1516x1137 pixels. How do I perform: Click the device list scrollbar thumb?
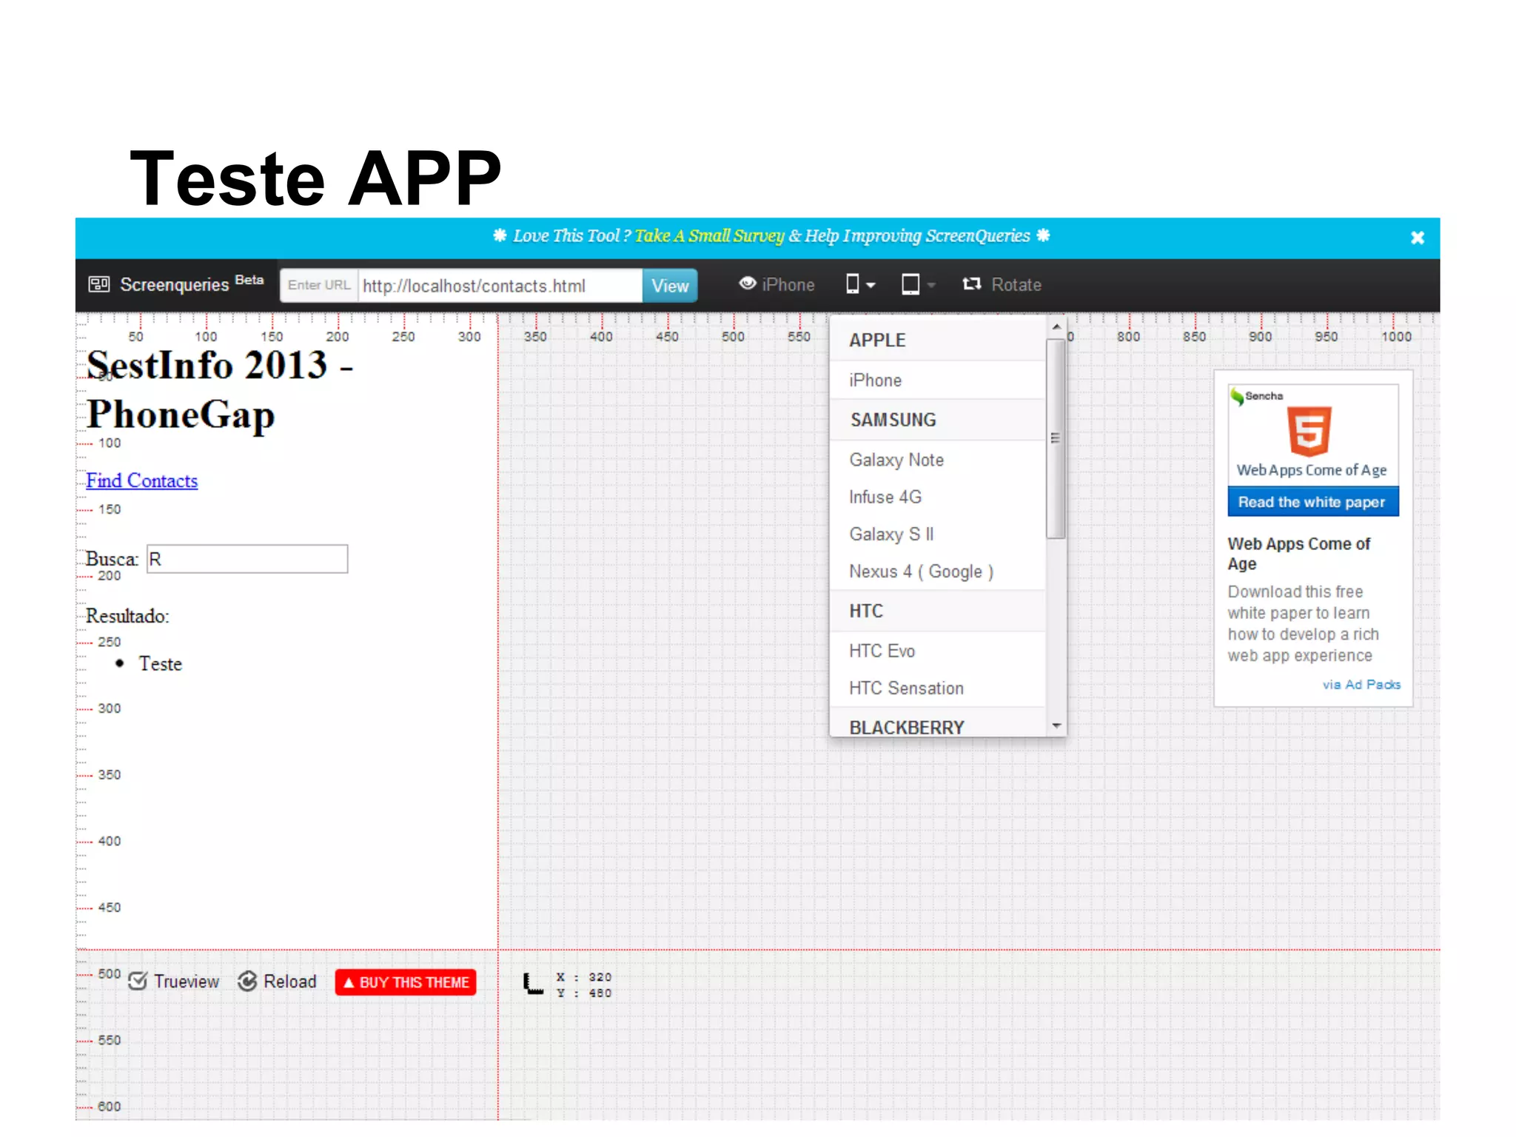1056,438
